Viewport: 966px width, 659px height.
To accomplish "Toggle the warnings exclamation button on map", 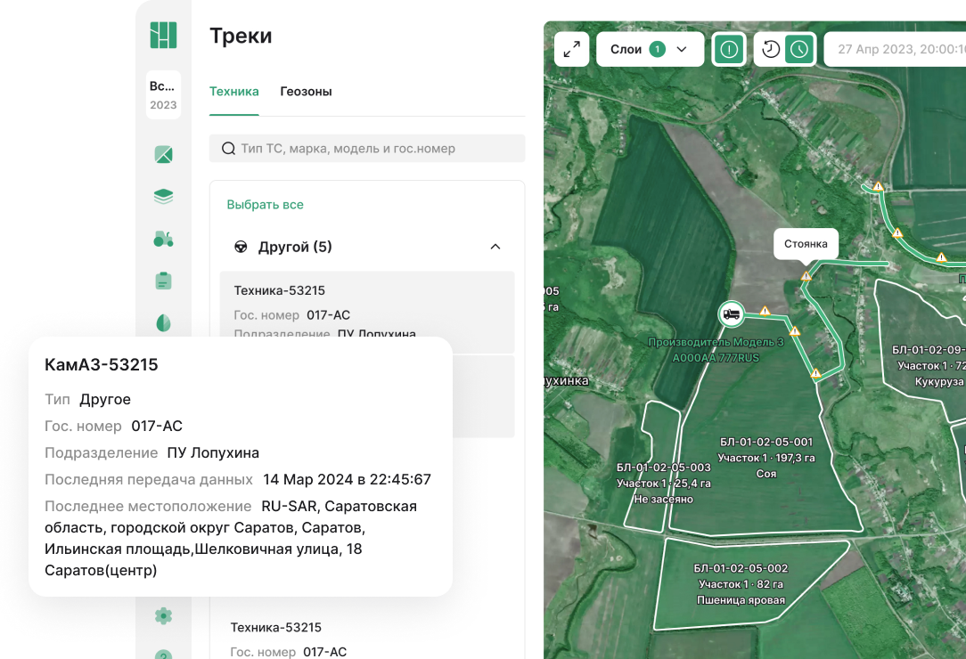I will [x=729, y=49].
